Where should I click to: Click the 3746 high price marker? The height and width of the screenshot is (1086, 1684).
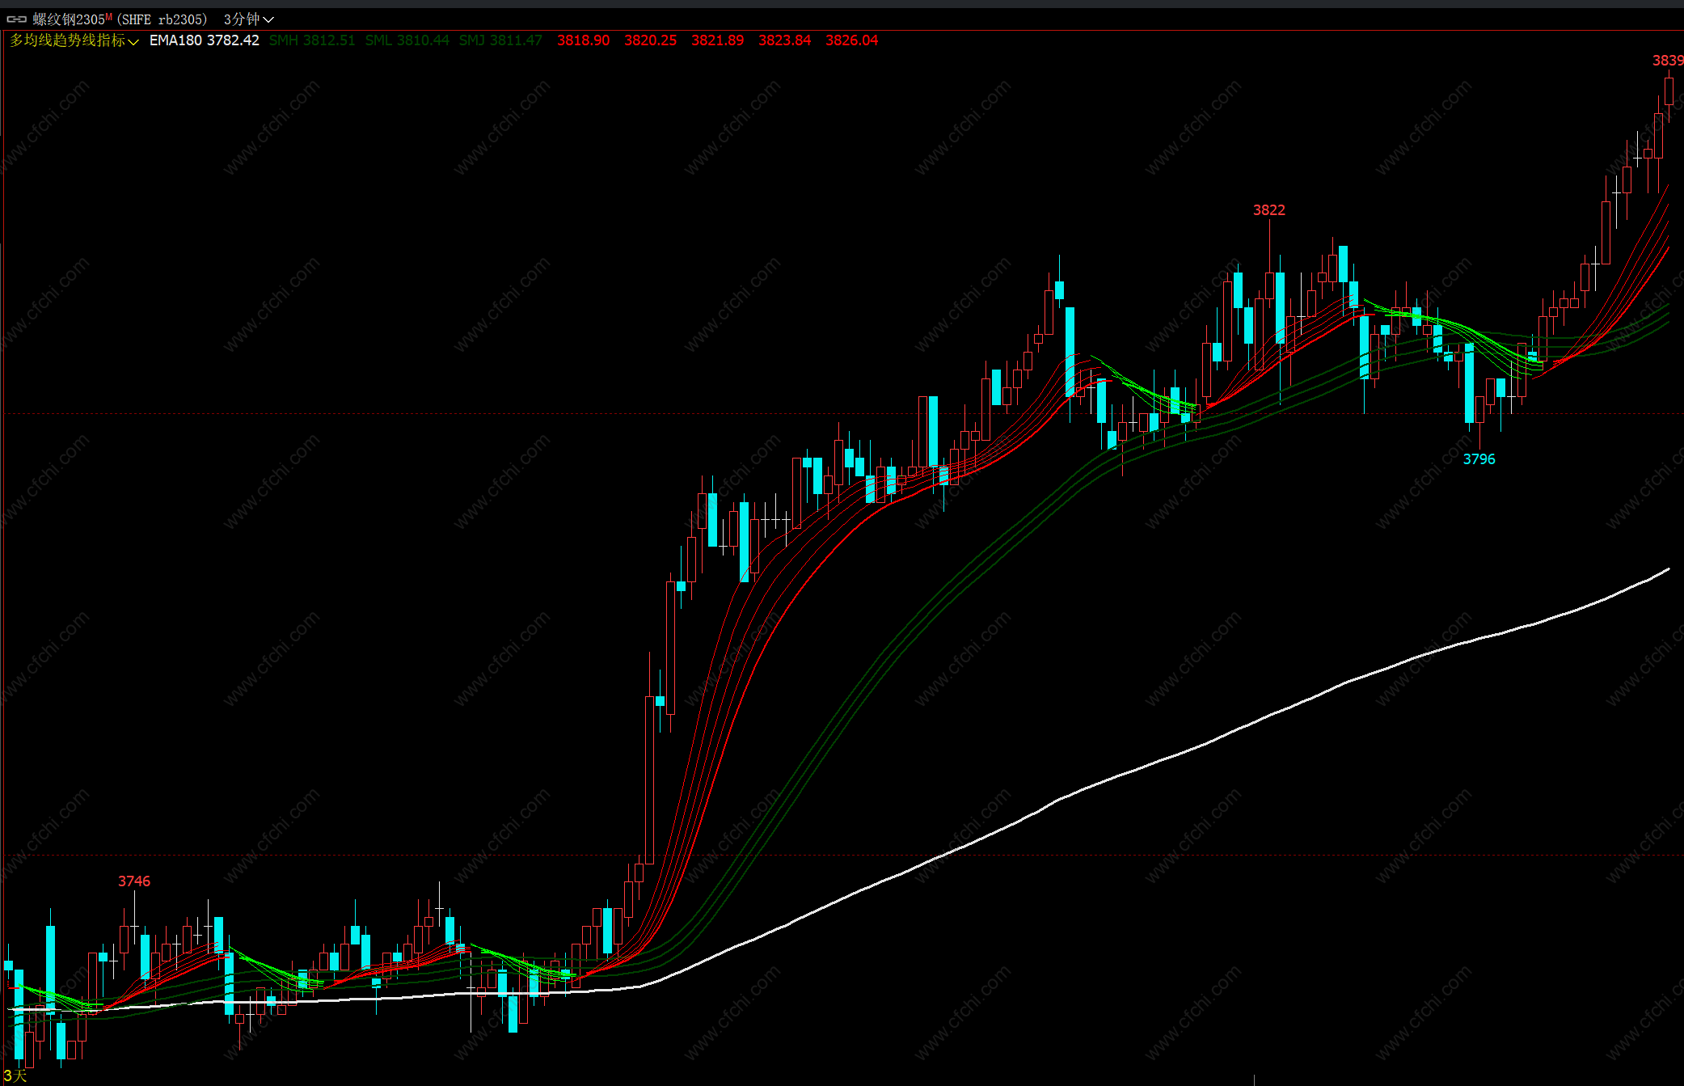tap(134, 881)
